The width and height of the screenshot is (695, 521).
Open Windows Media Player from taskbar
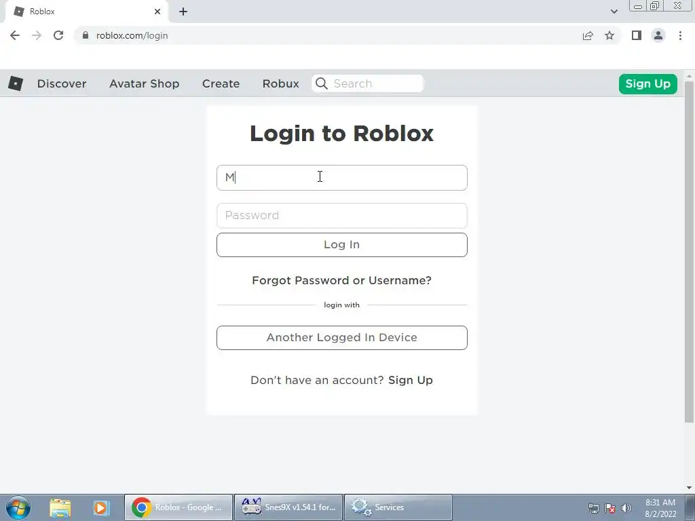[x=100, y=507]
